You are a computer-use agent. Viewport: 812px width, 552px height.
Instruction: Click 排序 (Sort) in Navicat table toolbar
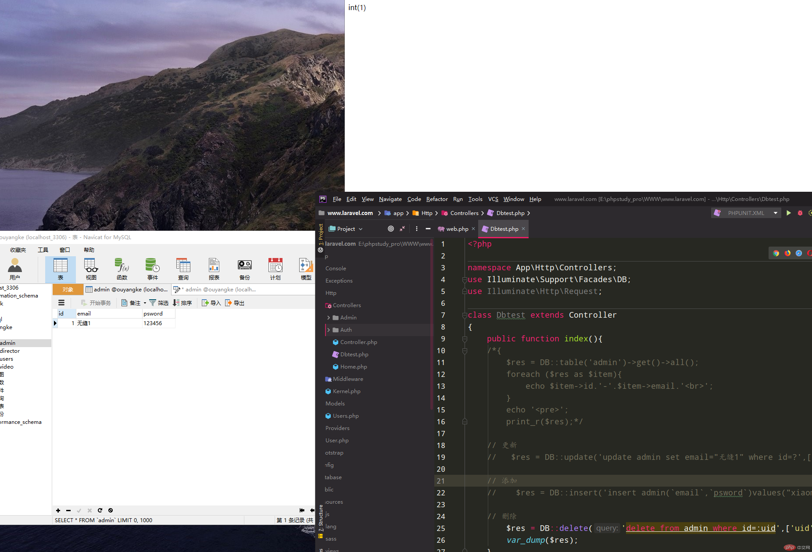182,303
